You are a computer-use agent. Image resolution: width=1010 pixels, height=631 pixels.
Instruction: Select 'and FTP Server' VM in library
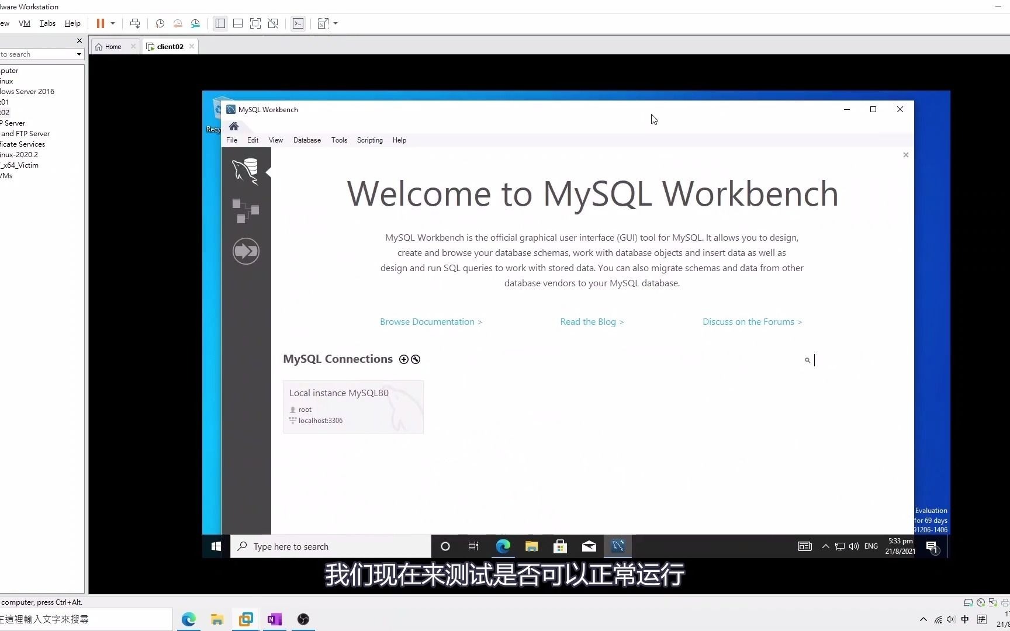(x=25, y=134)
